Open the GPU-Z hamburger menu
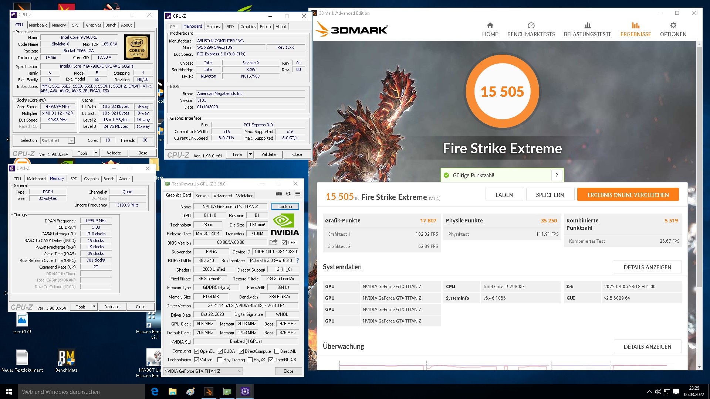 point(298,194)
